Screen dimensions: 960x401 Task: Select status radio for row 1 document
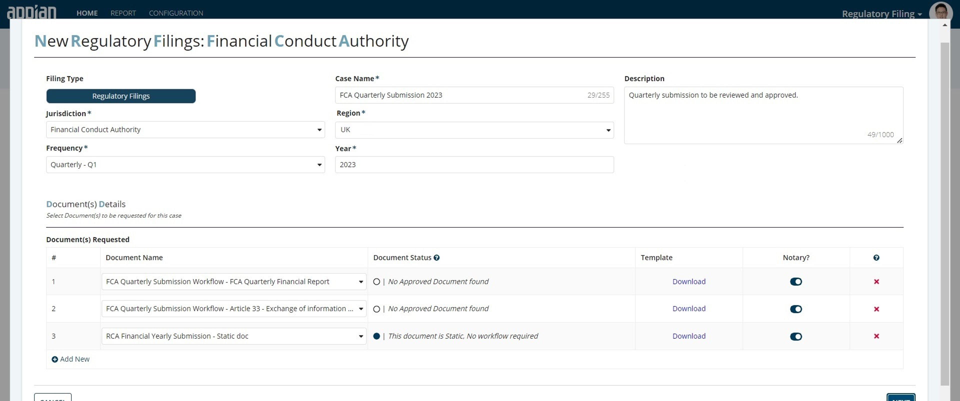pos(376,282)
